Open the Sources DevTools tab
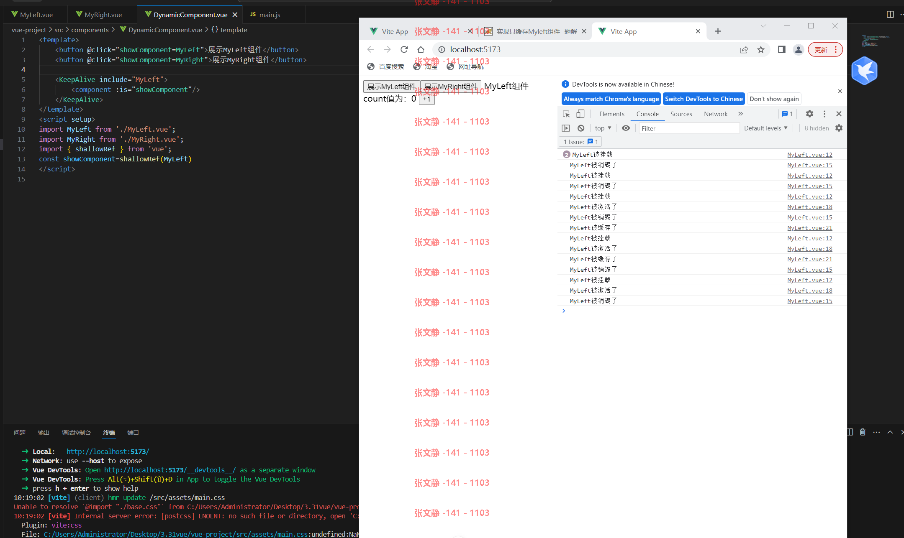904x538 pixels. (681, 114)
